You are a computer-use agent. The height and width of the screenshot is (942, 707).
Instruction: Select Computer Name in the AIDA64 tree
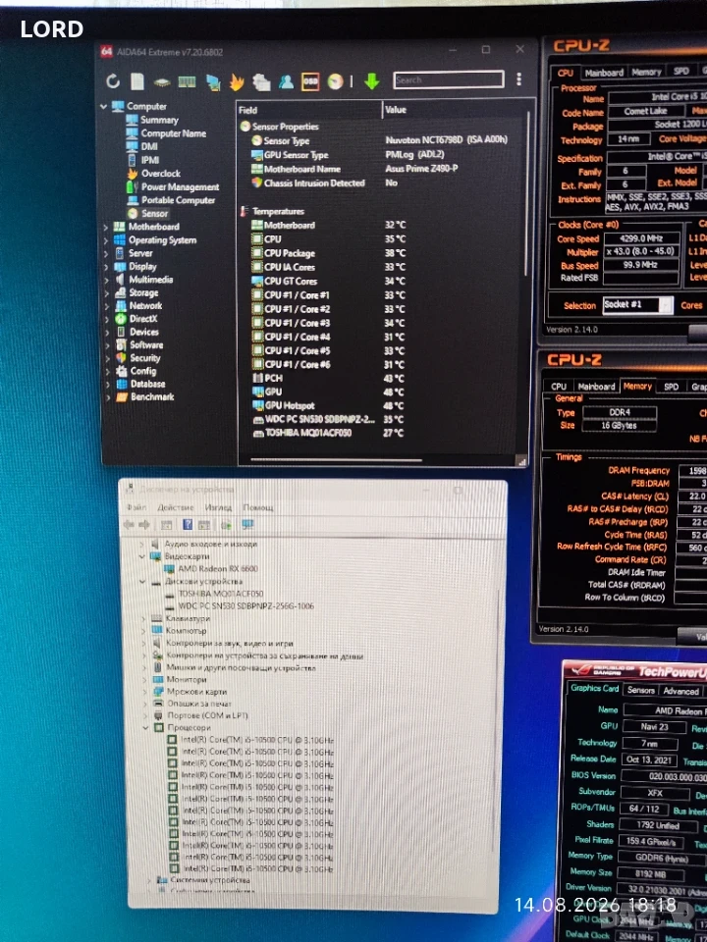[173, 133]
